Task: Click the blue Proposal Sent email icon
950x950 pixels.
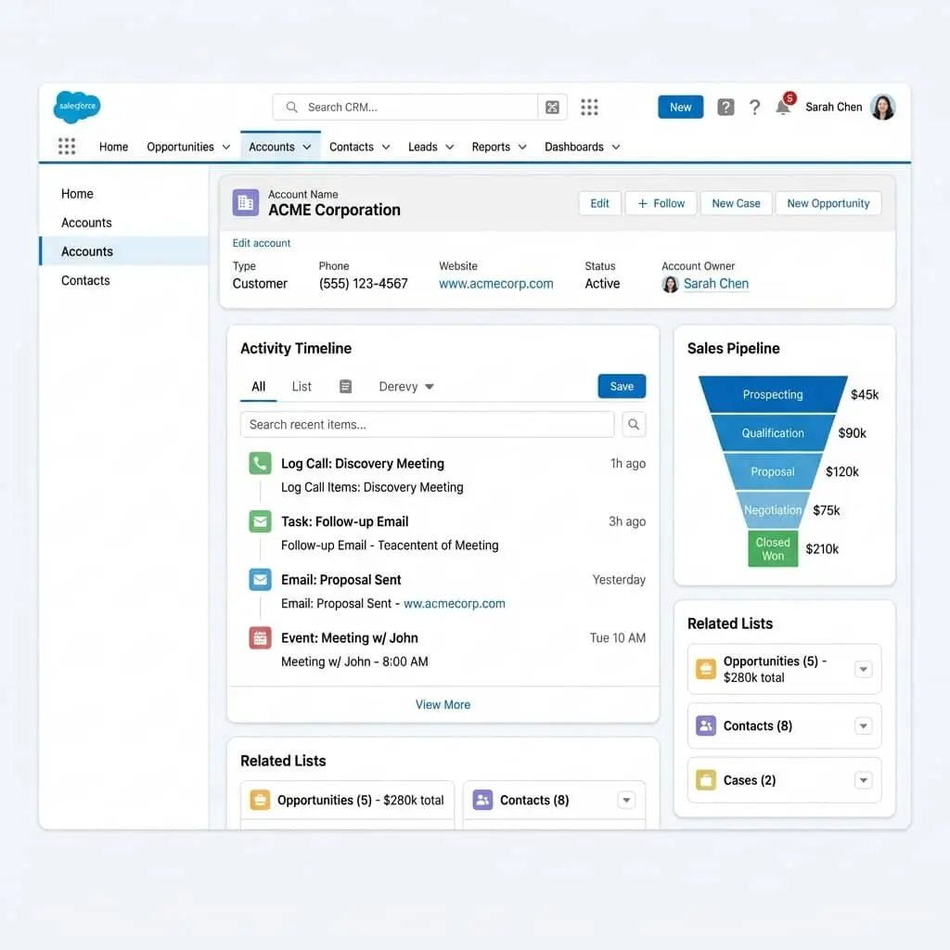Action: [260, 580]
